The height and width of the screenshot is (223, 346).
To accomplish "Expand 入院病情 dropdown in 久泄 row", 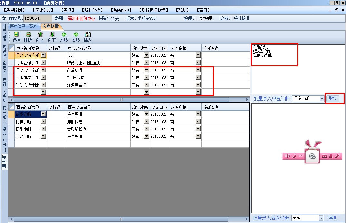I will 198,55.
